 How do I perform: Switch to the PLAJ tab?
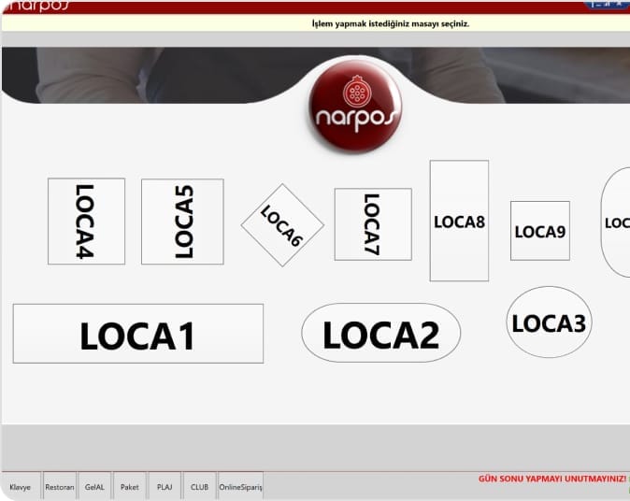tap(164, 487)
